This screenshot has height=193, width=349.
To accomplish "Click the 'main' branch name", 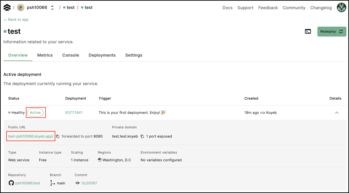I will pos(61,183).
